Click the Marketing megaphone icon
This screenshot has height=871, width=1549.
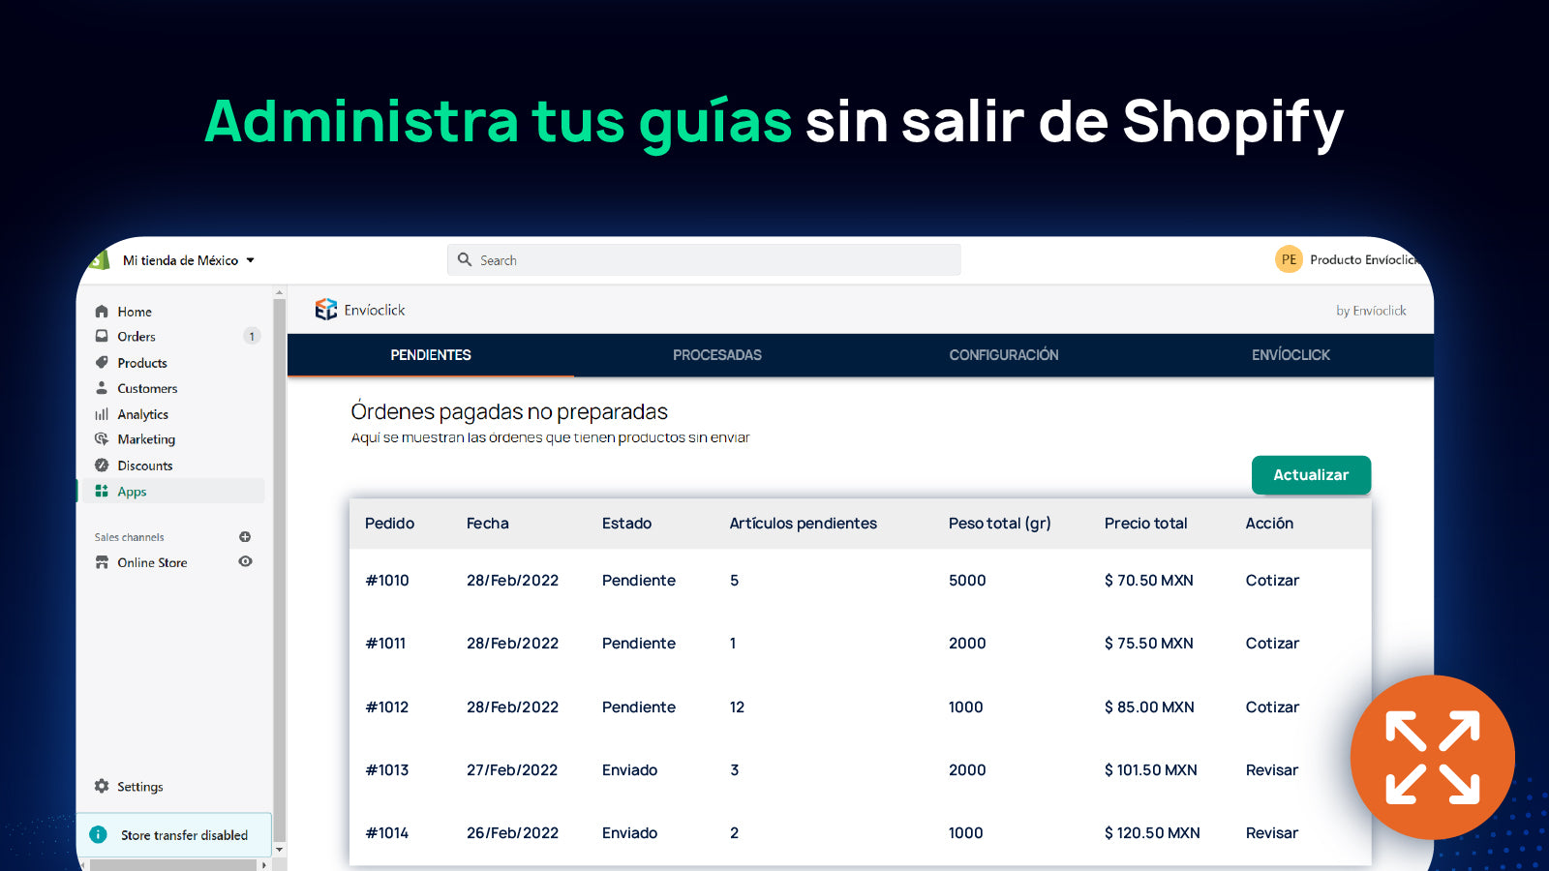[x=102, y=439]
